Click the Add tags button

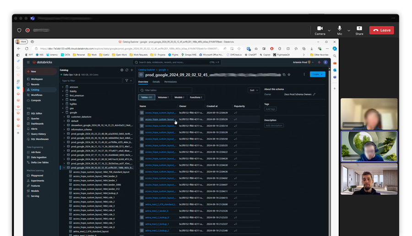pyautogui.click(x=271, y=109)
